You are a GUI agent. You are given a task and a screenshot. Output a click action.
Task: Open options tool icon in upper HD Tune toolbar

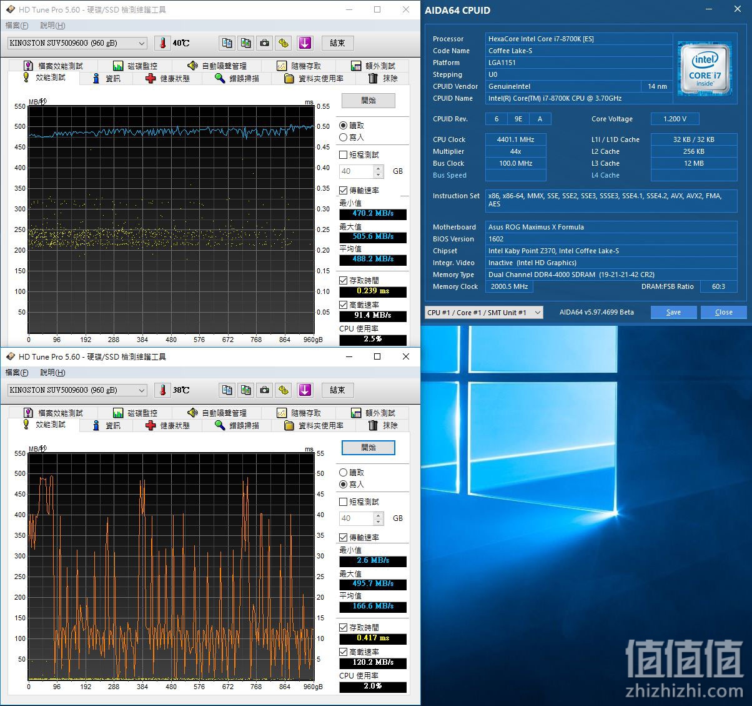click(x=284, y=43)
